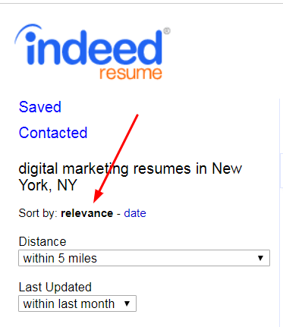Select the bold relevance sort option

tap(87, 213)
